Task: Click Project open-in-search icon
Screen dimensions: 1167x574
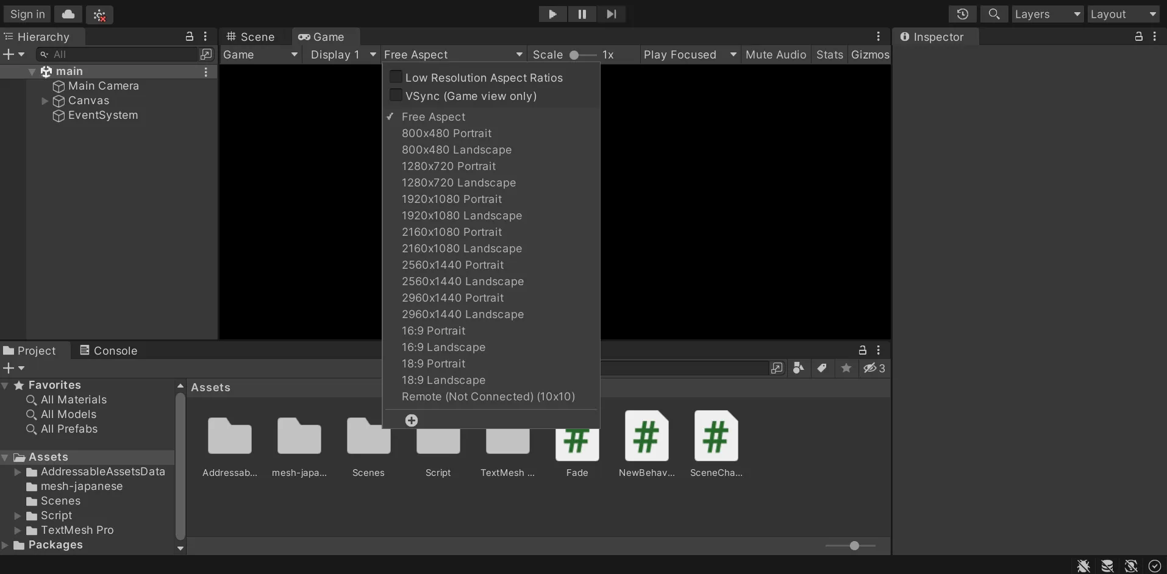Action: pyautogui.click(x=777, y=368)
